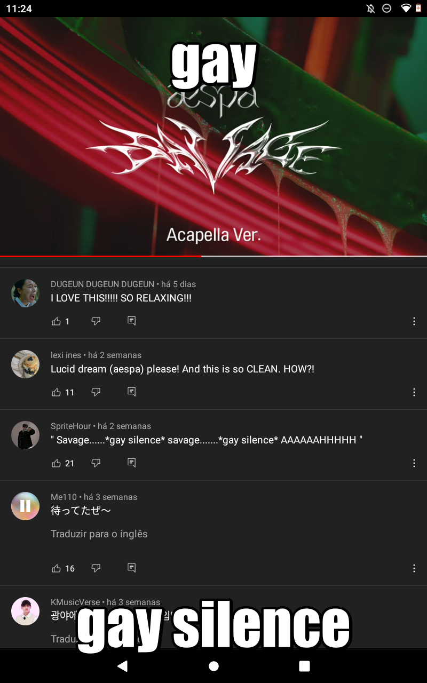
Task: Tap the Android back navigation button
Action: pos(123,666)
